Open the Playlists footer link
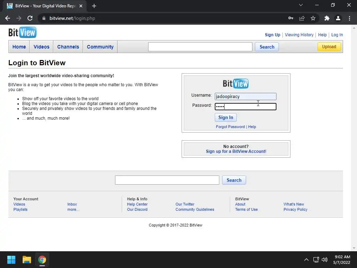 coord(20,209)
